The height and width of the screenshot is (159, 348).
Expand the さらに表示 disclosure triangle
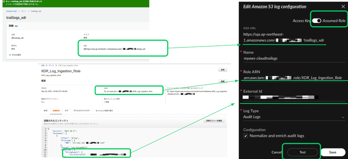pos(10,55)
